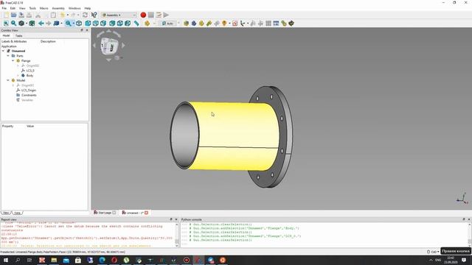
Task: Open the Windows menu
Action: [x=74, y=8]
